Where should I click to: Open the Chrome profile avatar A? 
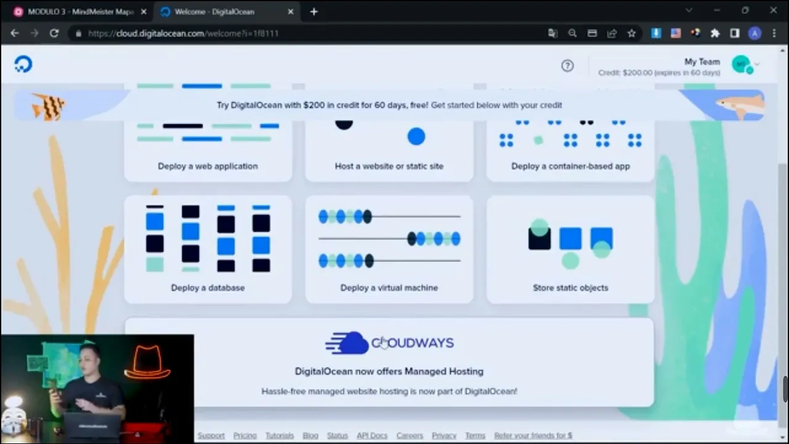(x=754, y=33)
